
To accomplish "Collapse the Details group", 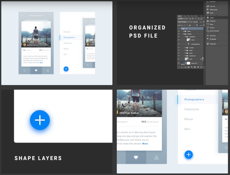I will pyautogui.click(x=183, y=34).
